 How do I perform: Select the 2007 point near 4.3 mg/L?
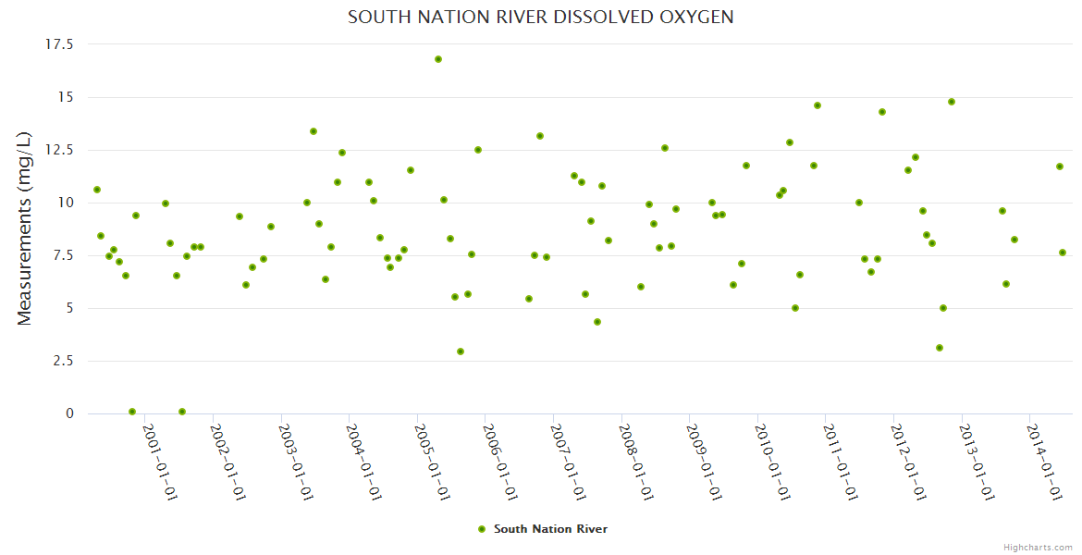(x=597, y=322)
